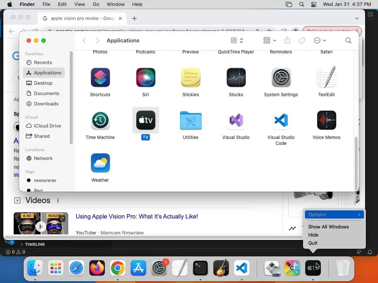The height and width of the screenshot is (283, 378).
Task: Open the Window menu in menu bar
Action: pyautogui.click(x=116, y=4)
